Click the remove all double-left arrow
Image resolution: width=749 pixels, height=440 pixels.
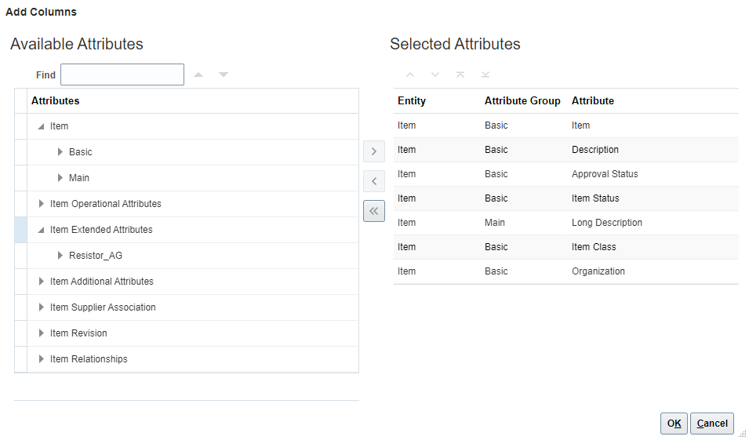point(374,211)
